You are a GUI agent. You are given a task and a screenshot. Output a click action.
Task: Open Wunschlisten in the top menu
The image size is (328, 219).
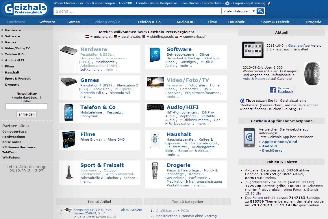point(64,3)
